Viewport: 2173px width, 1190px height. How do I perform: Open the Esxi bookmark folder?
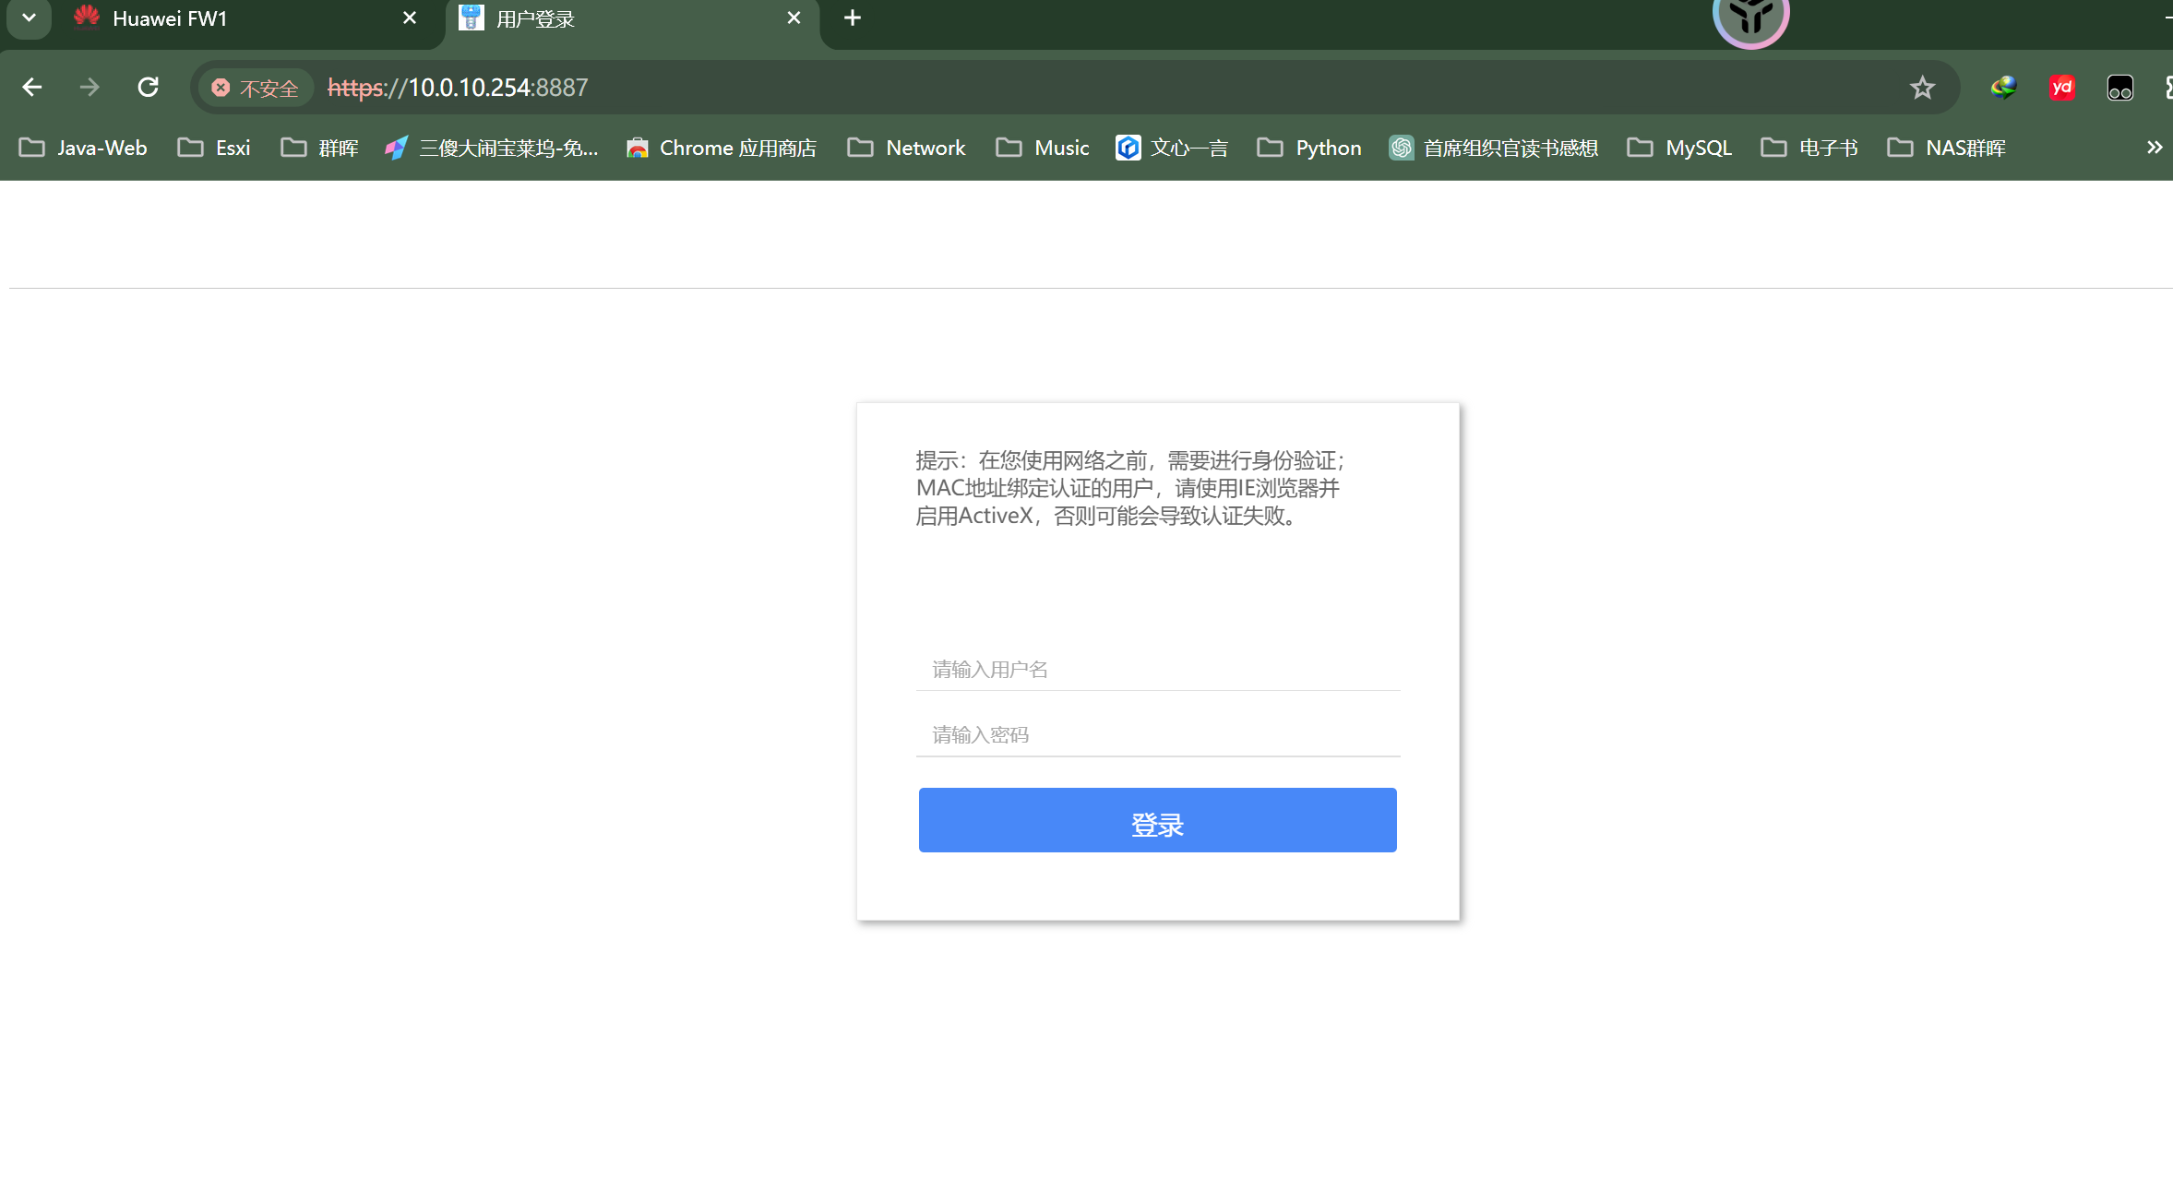click(214, 148)
